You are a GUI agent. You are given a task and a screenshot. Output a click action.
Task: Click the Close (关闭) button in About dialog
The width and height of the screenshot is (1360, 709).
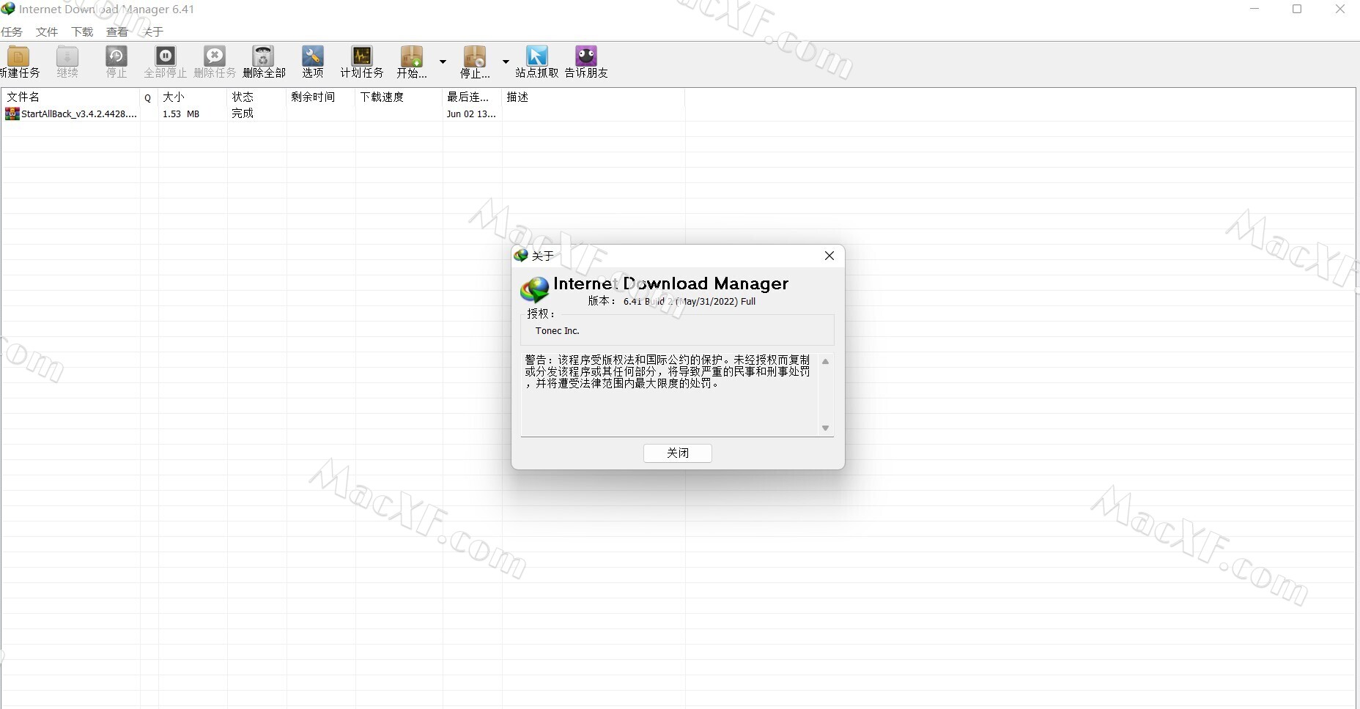(x=678, y=453)
